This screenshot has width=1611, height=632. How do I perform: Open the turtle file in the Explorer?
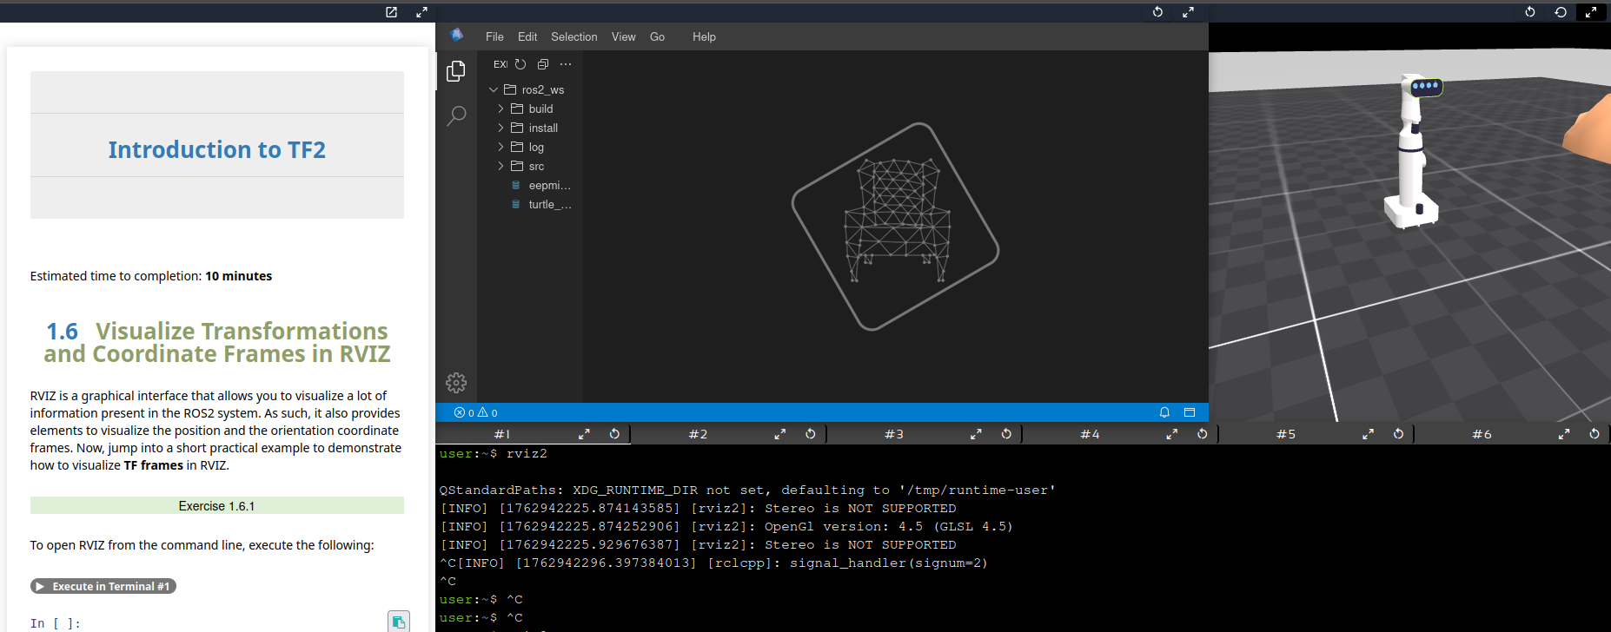click(549, 204)
